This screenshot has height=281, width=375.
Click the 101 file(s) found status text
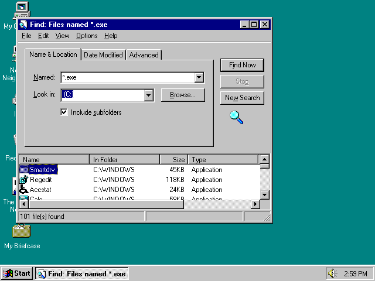click(42, 217)
